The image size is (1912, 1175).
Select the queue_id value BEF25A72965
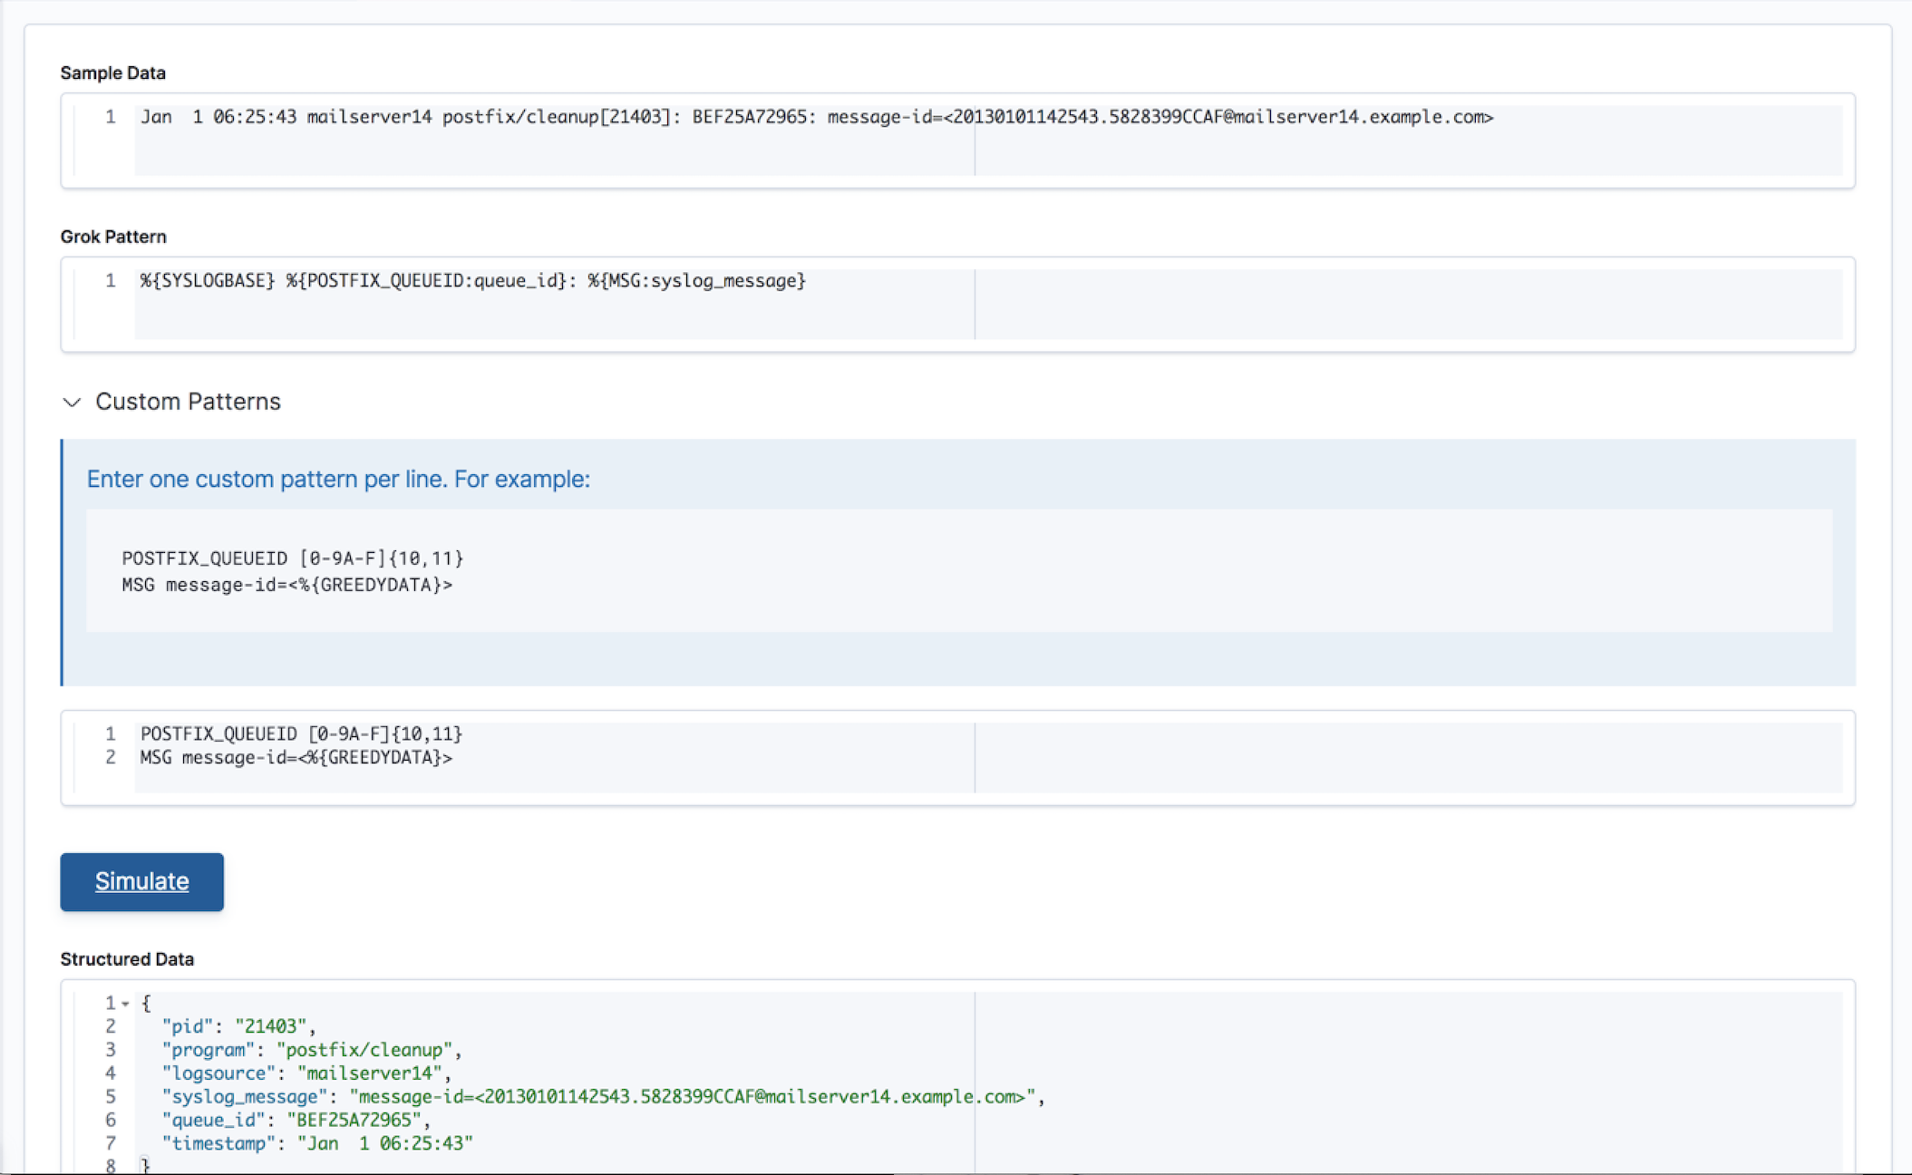[x=353, y=1120]
